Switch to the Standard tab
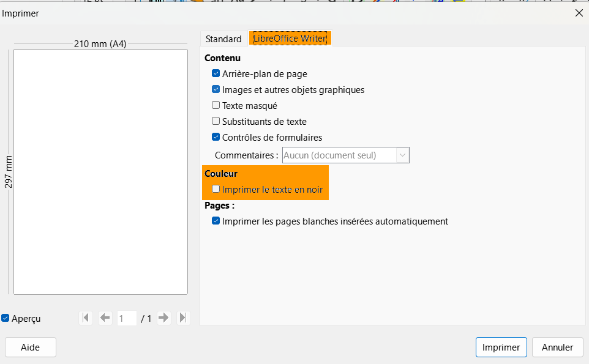The height and width of the screenshot is (364, 589). [223, 39]
